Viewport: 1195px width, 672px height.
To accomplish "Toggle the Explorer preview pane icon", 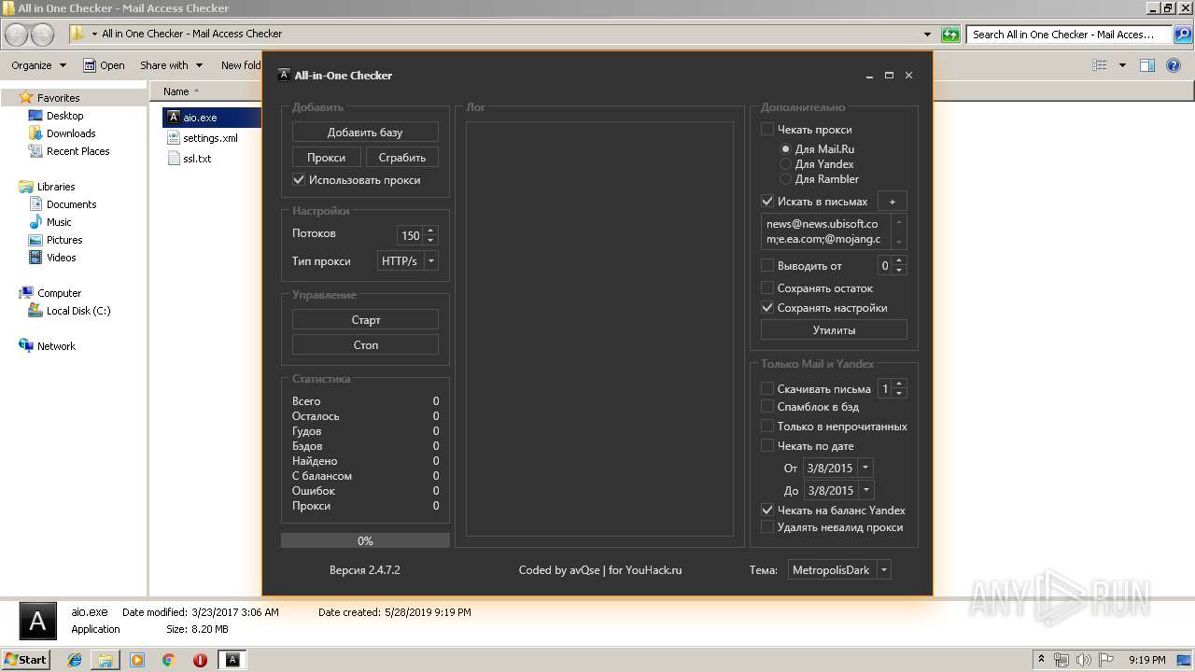I will point(1147,65).
